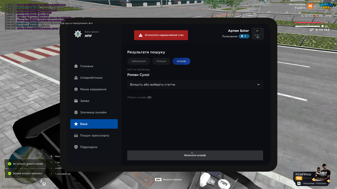Click the date 17.07.2025 | 15:25
This screenshot has width=337, height=189.
click(x=12, y=187)
